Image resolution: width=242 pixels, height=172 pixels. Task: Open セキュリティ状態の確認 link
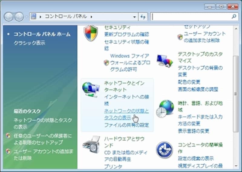pos(126,45)
